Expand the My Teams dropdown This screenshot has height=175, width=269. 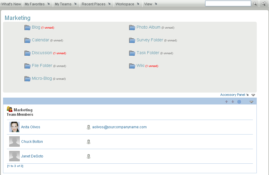(75, 4)
